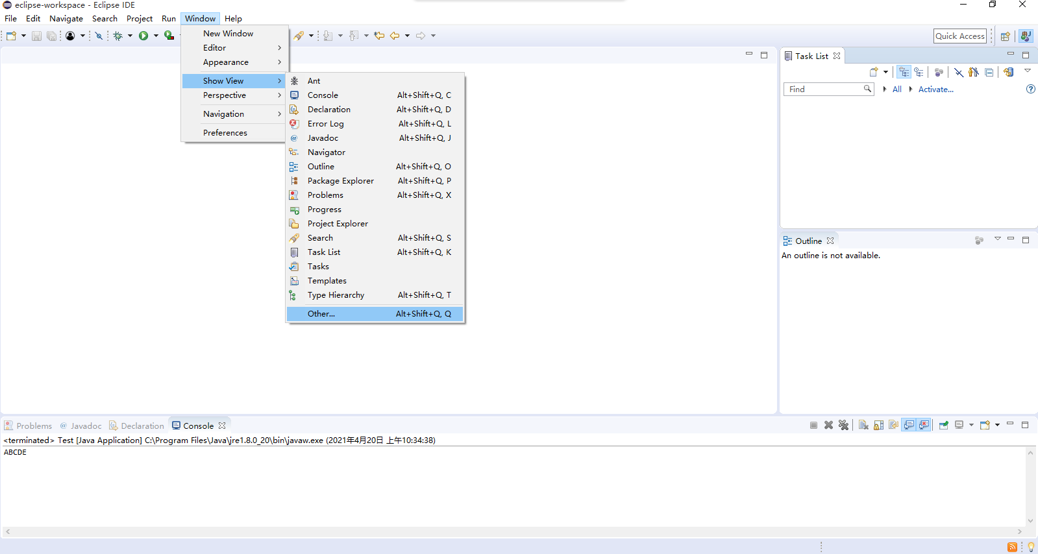Viewport: 1038px width, 554px height.
Task: Click the Collapse All icon in Task List
Action: click(989, 72)
